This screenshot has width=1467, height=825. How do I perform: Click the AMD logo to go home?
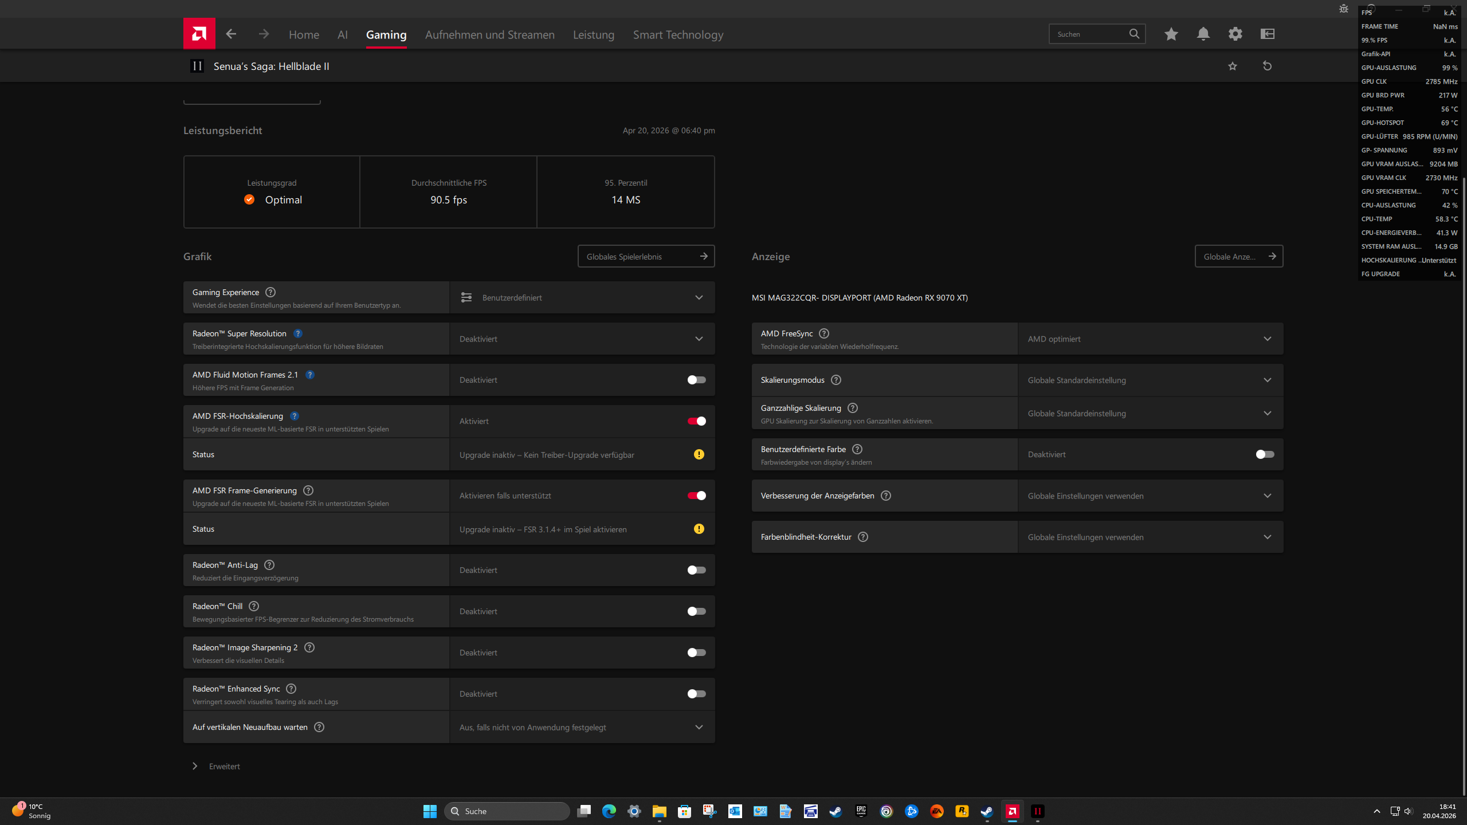[x=199, y=33]
